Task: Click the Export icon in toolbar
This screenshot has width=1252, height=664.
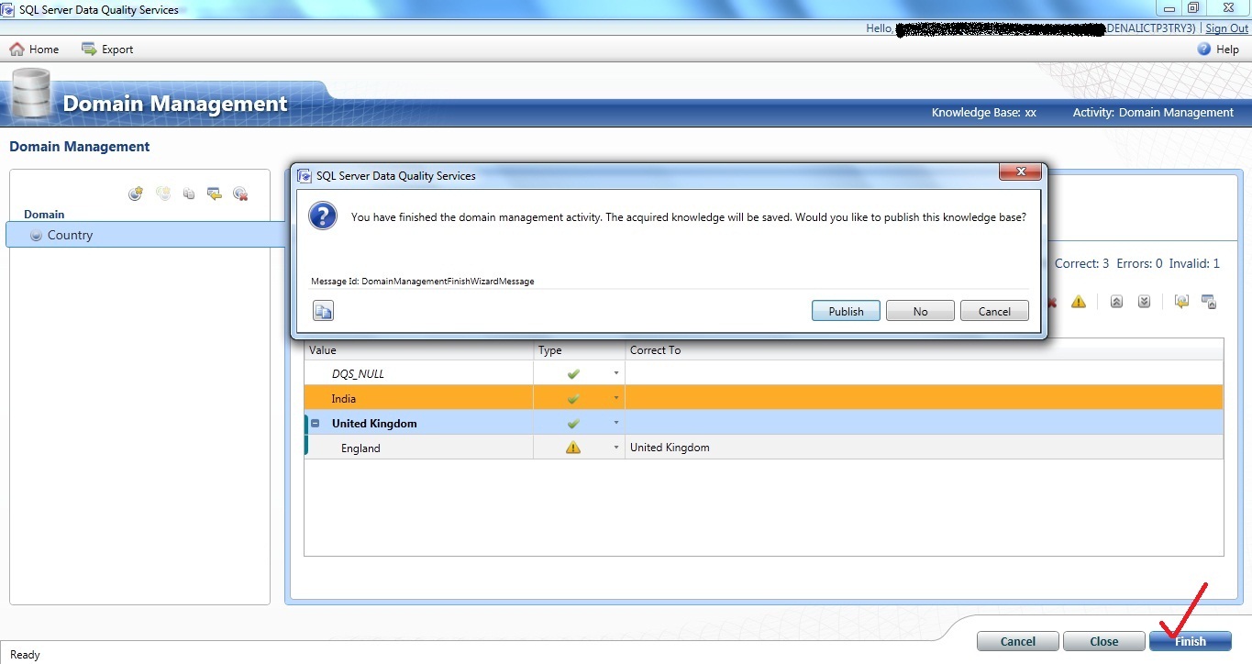Action: tap(89, 49)
